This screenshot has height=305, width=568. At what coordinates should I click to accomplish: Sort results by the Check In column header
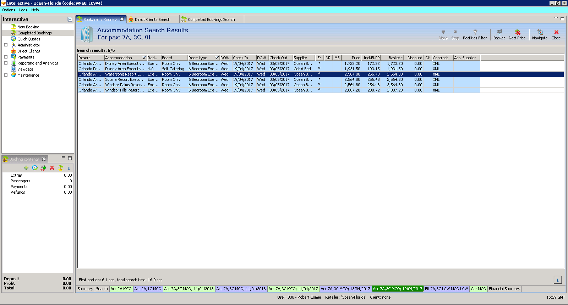point(244,58)
